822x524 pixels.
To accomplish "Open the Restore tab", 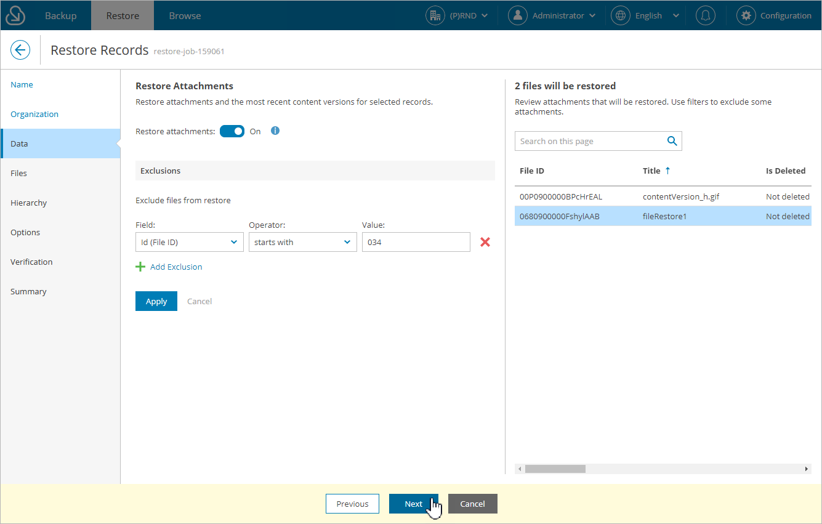I will [x=123, y=15].
